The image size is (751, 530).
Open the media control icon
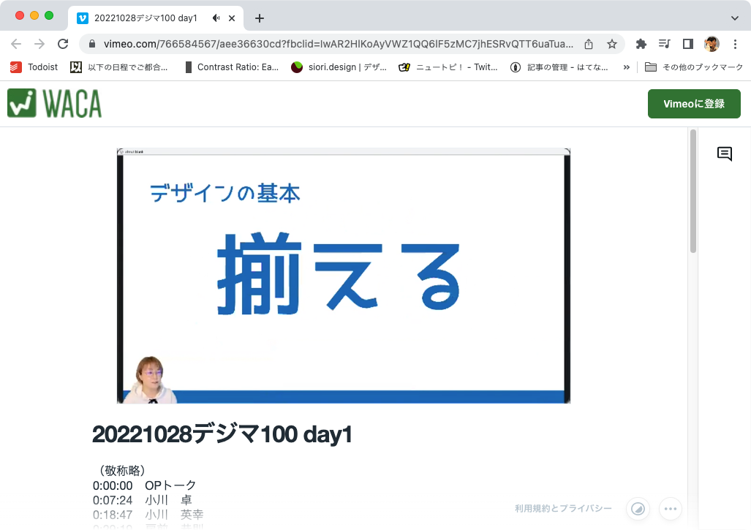(664, 44)
